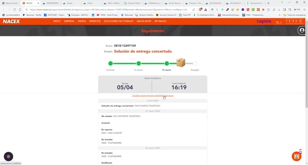
Task: Bookmark this page using the bookmark icon
Action: click(20, 9)
